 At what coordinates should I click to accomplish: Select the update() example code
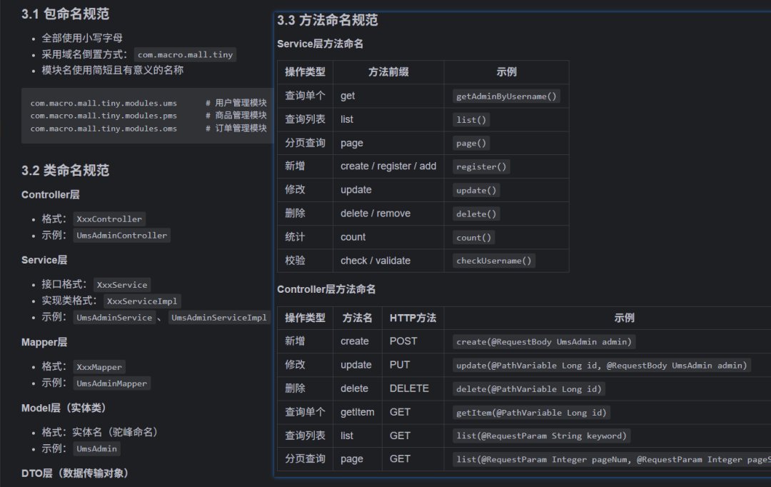[476, 191]
